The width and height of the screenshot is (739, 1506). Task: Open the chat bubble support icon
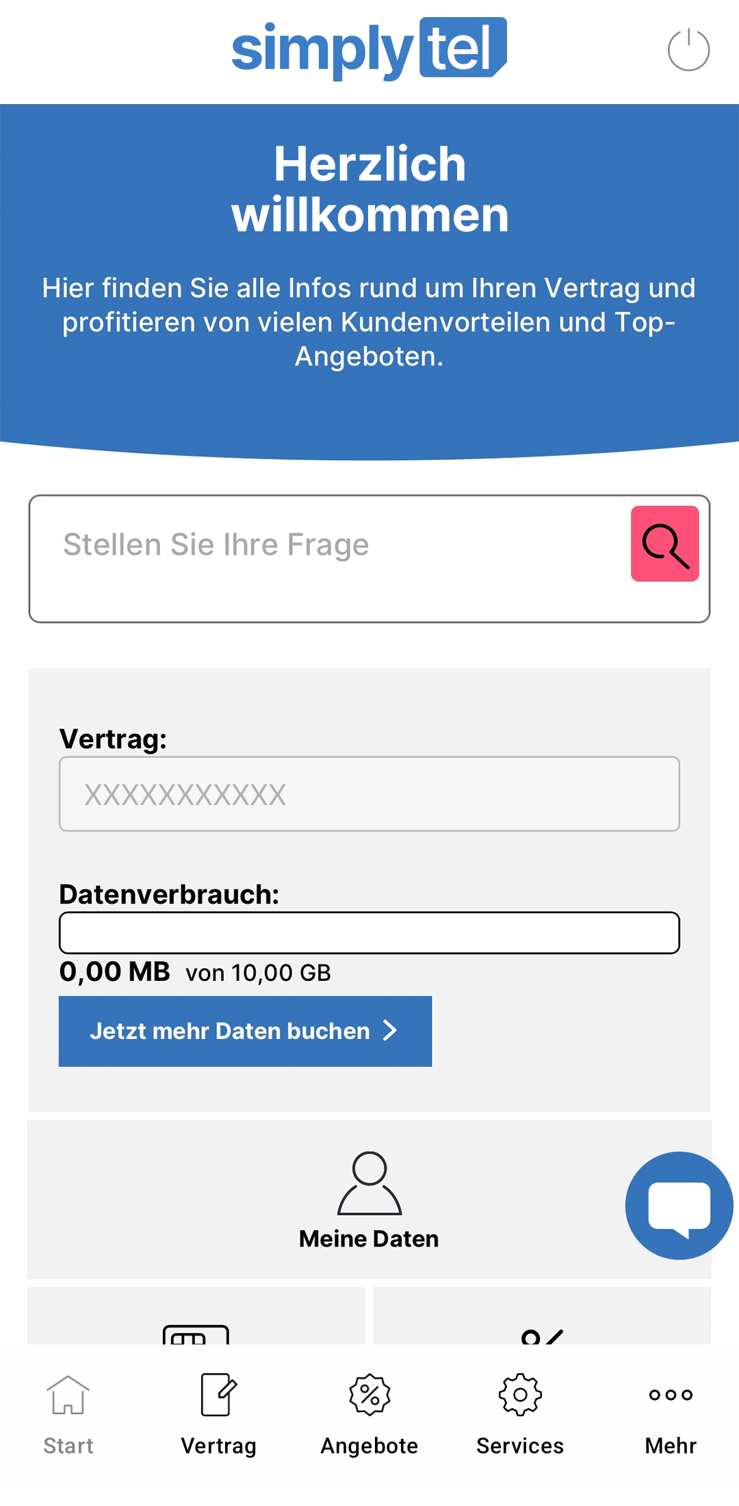tap(679, 1205)
